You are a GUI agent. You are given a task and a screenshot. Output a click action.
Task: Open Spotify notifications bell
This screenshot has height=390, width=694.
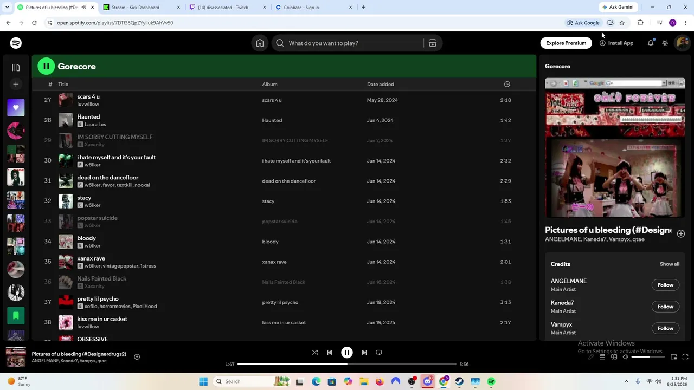click(x=651, y=43)
